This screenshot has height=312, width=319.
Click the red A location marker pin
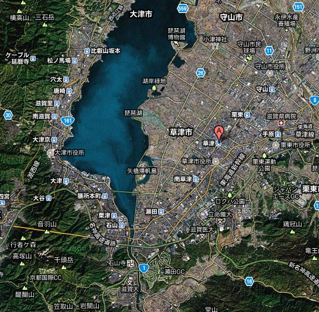219,133
